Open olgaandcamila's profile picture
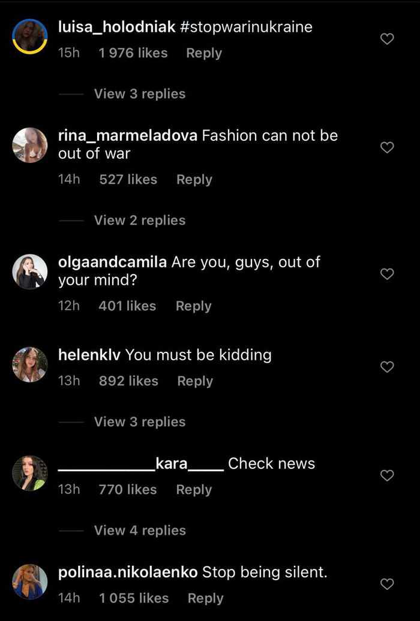The image size is (420, 621). pyautogui.click(x=30, y=272)
